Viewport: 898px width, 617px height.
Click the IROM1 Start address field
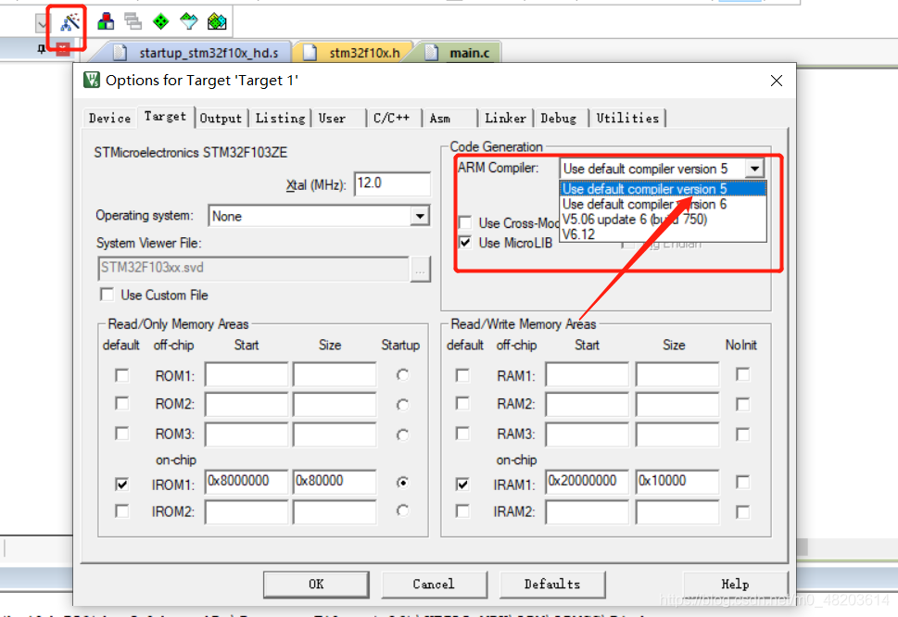(247, 482)
